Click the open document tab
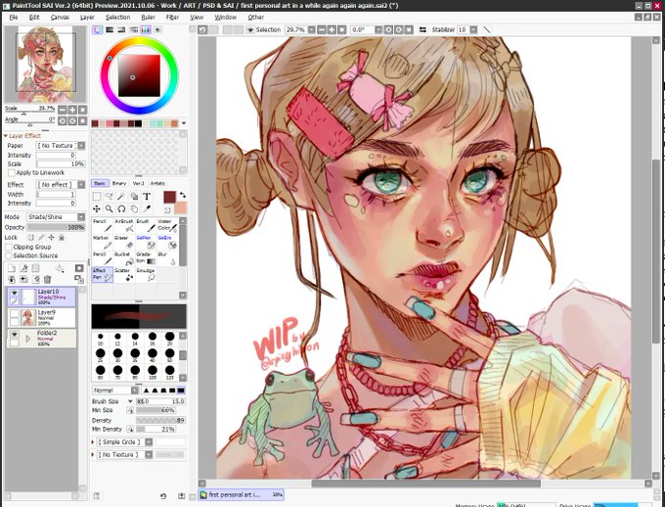 click(241, 494)
